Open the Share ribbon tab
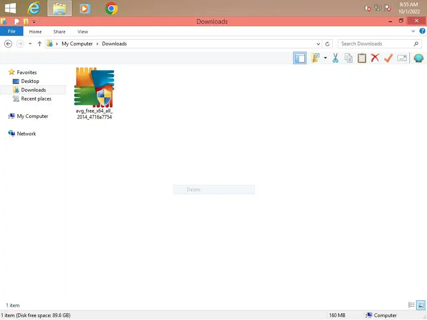This screenshot has width=427, height=320. pos(59,32)
